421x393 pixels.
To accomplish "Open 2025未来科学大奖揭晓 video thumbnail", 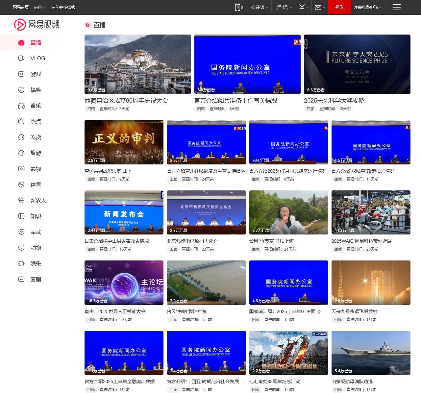I will point(357,64).
